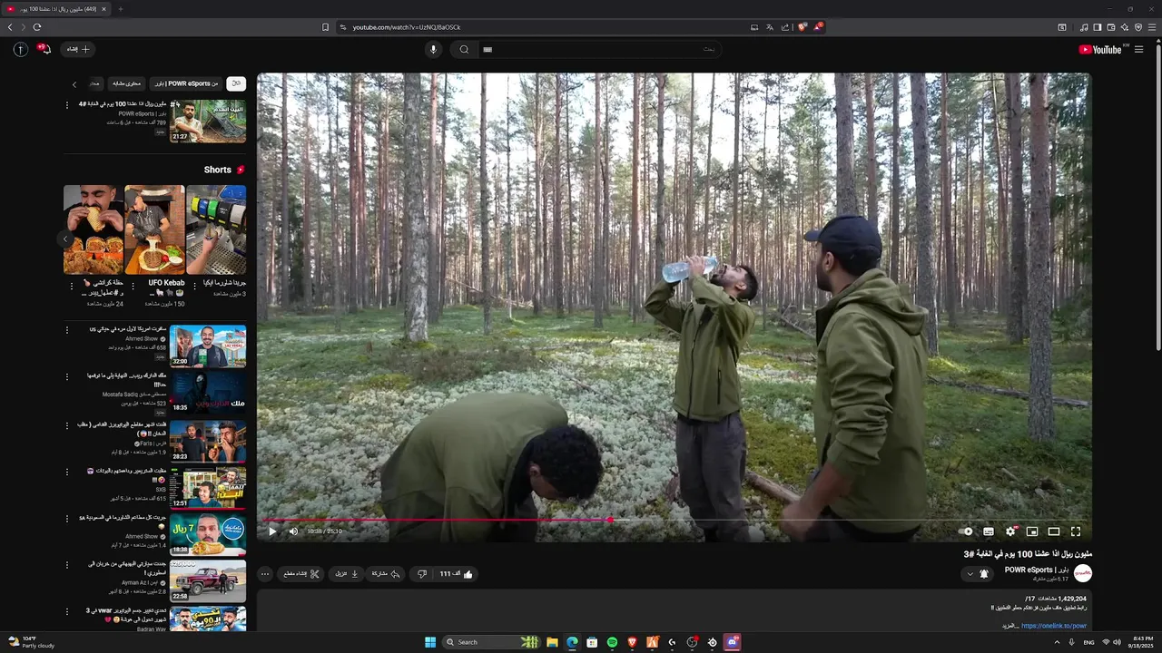Toggle subtitles captions button in player
The width and height of the screenshot is (1162, 653).
point(989,531)
